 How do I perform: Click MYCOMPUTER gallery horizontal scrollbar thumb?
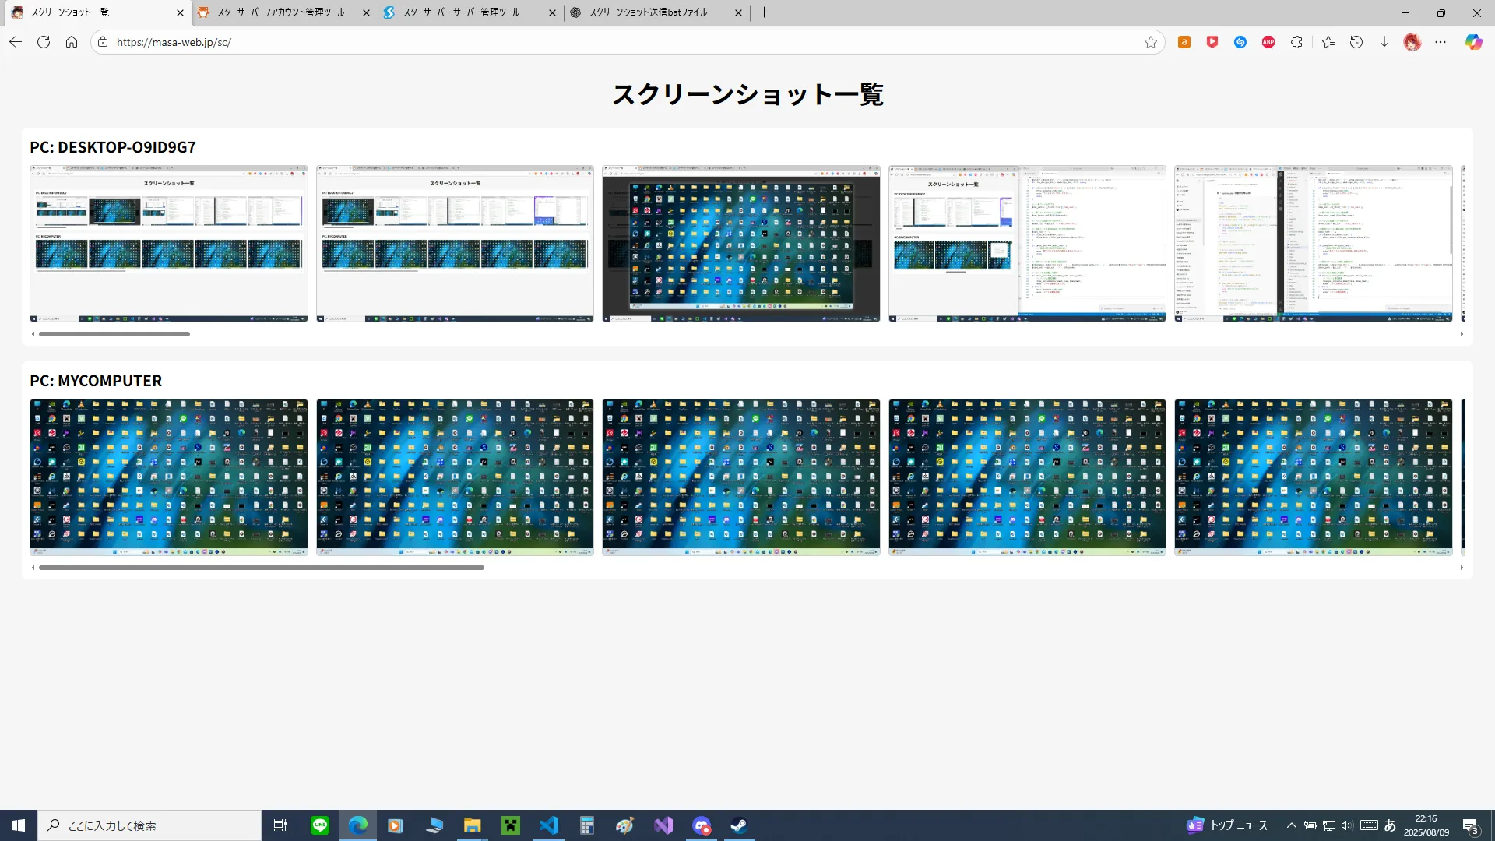[261, 568]
